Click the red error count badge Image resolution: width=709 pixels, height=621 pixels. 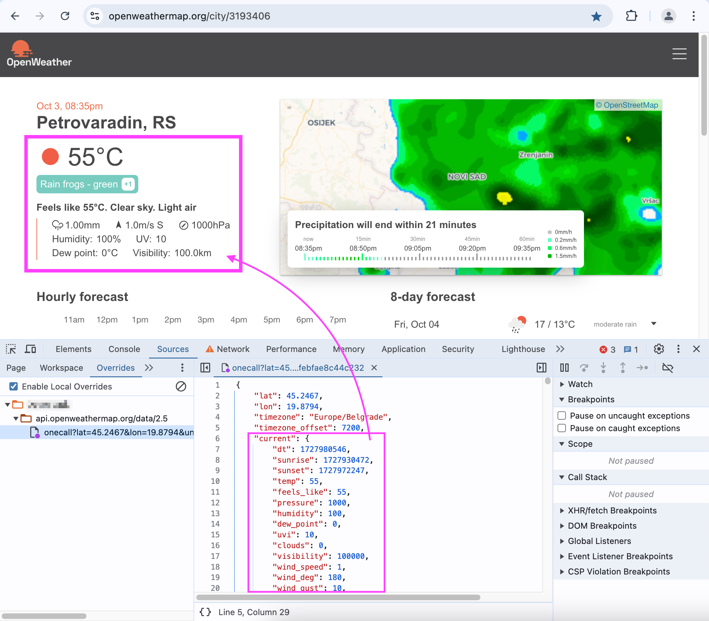coord(608,350)
